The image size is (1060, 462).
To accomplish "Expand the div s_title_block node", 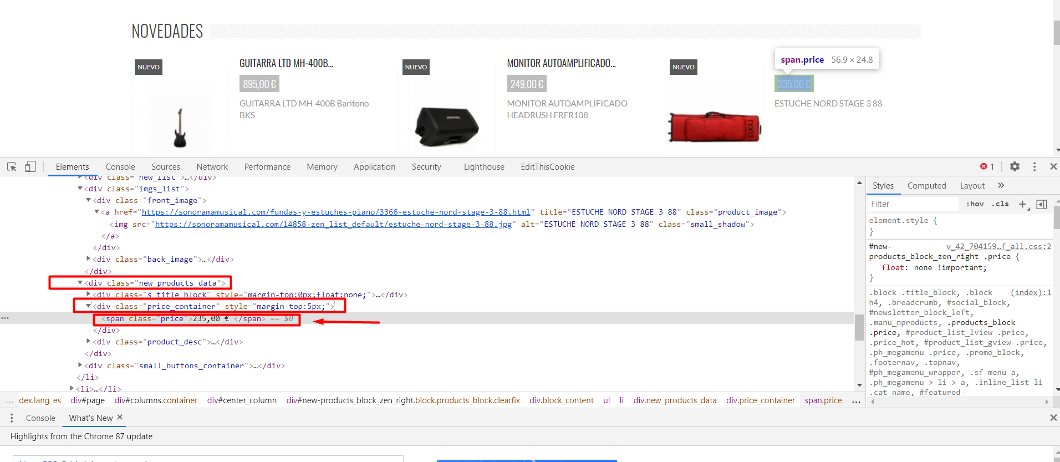I will pos(88,295).
